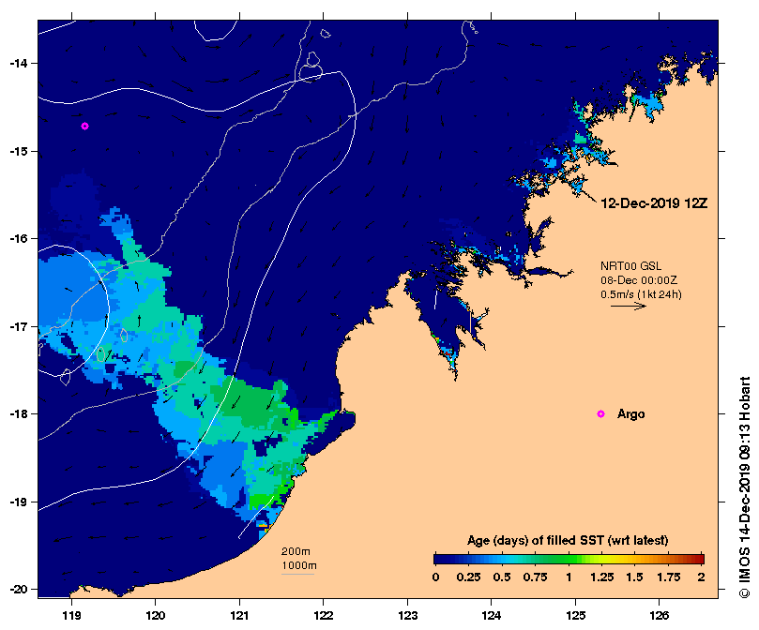Screen dimensions: 759x630
Task: Click the colorbar tick label 2
Action: point(701,577)
